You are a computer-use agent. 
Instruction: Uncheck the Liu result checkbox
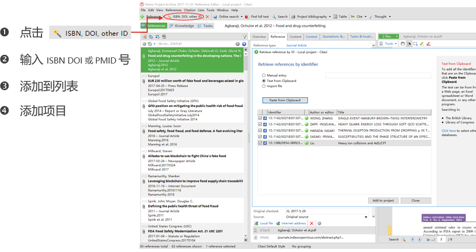pos(260,143)
